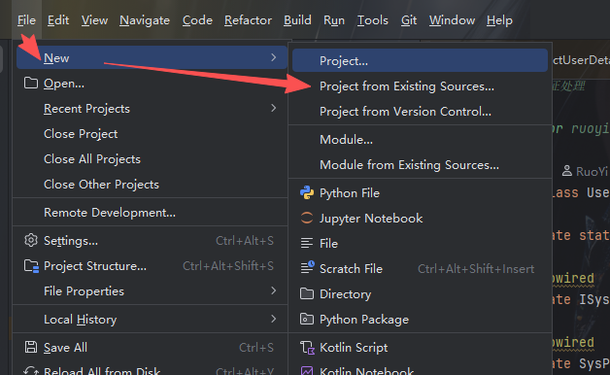Open the Refactor menu
The width and height of the screenshot is (610, 375).
point(248,20)
